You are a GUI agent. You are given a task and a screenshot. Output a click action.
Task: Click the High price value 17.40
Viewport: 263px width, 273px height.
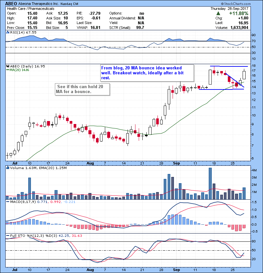click(x=32, y=18)
